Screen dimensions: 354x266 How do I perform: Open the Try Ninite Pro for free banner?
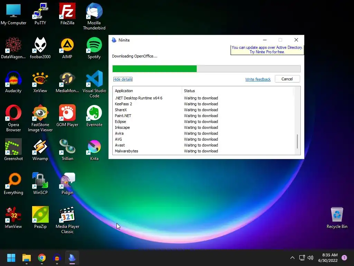coord(267,50)
